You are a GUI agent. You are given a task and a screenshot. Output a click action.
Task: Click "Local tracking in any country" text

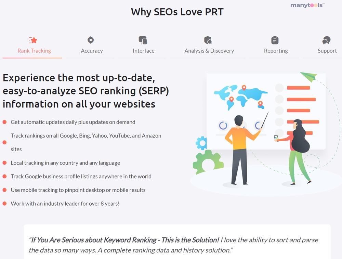pyautogui.click(x=65, y=163)
